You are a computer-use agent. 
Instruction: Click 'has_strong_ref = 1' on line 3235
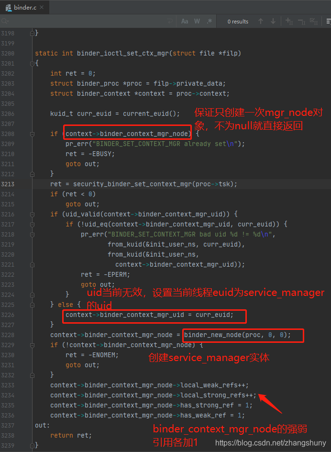214,406
